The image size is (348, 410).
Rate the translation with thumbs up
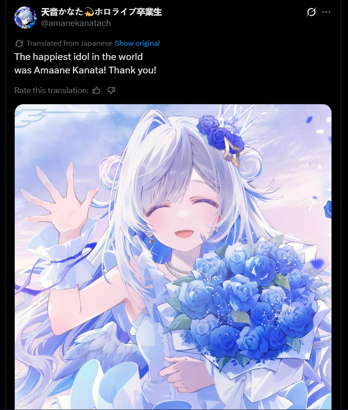[x=96, y=90]
